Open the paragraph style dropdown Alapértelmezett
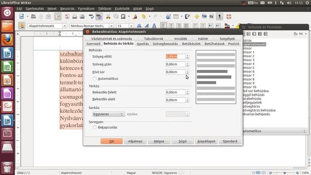Image resolution: width=311 pixels, height=175 pixels. pyautogui.click(x=65, y=26)
